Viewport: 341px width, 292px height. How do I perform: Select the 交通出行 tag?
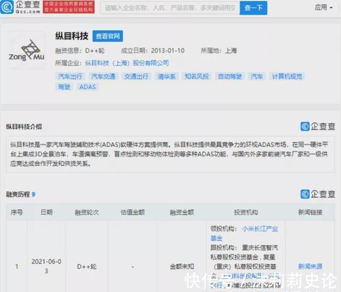click(136, 76)
